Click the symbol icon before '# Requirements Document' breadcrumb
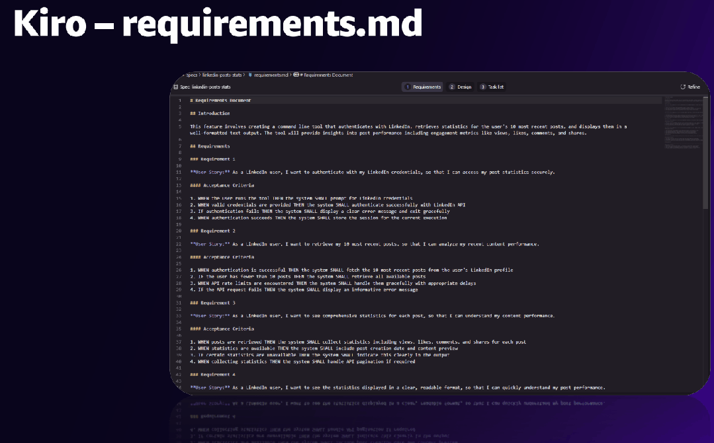 (x=296, y=75)
